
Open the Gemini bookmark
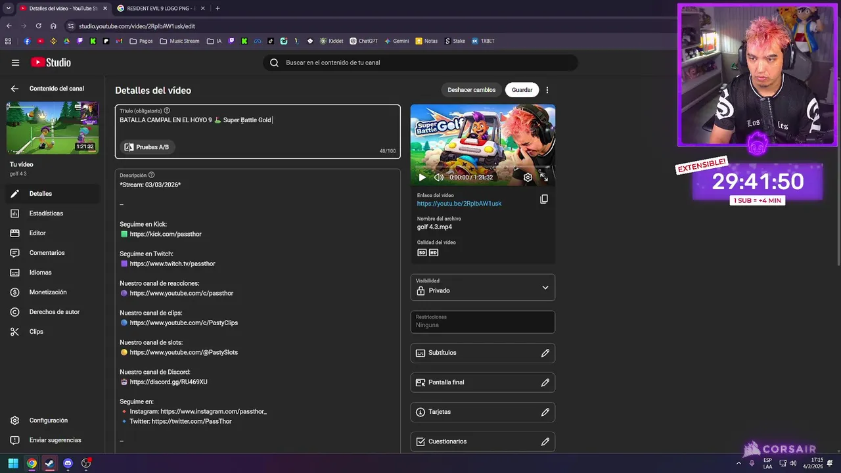[x=397, y=41]
